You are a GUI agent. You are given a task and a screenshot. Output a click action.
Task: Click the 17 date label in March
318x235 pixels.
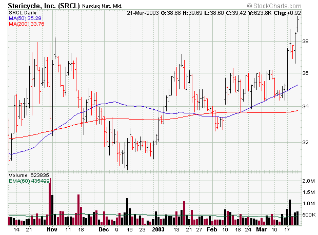(x=287, y=229)
